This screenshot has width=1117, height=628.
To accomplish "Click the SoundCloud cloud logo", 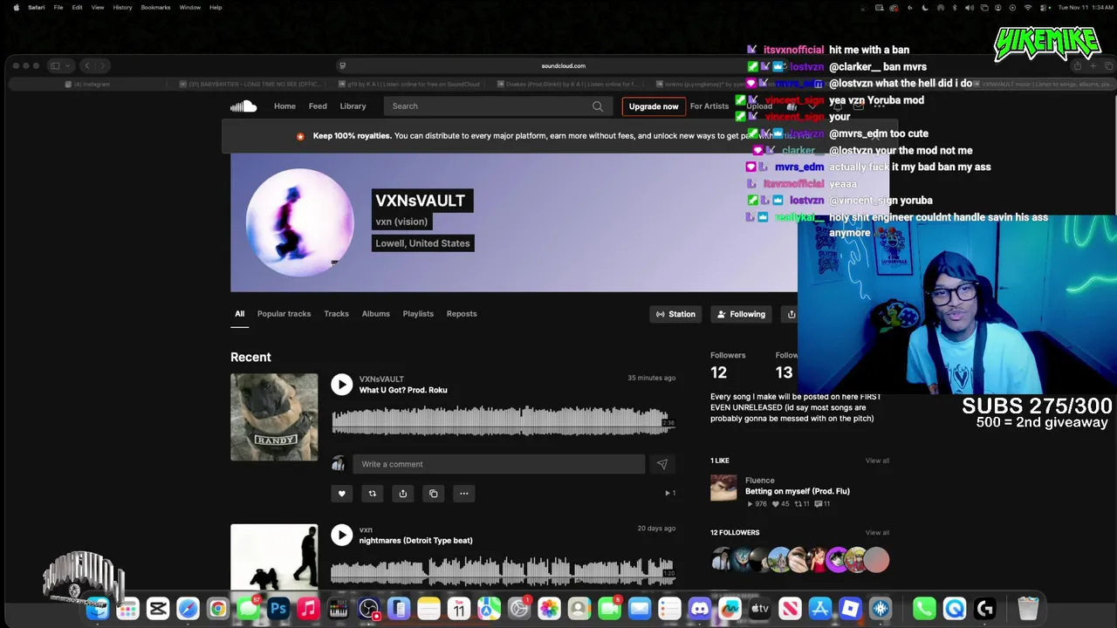I will [243, 106].
